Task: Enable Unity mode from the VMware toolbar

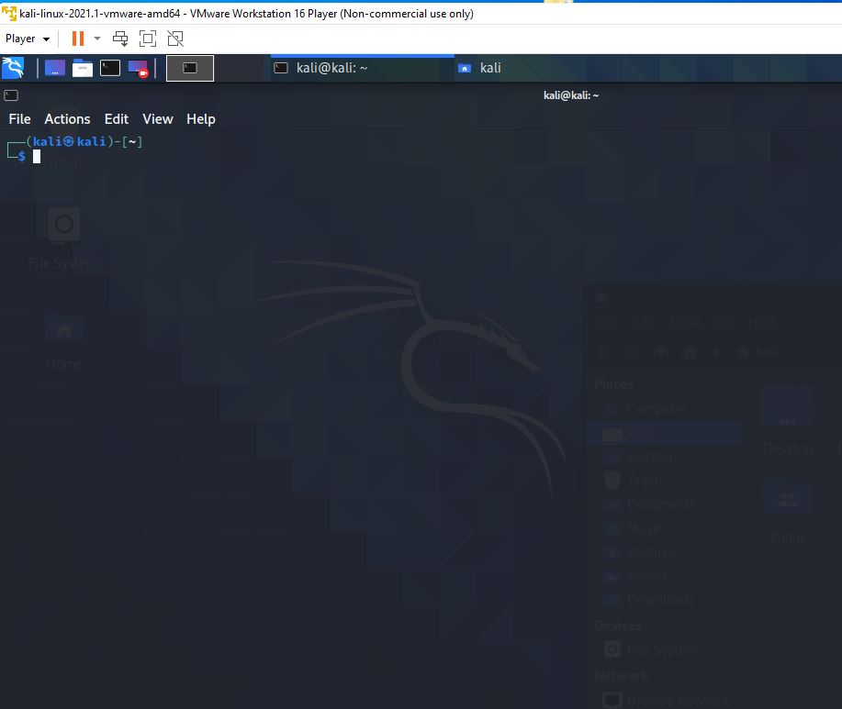Action: (x=174, y=39)
